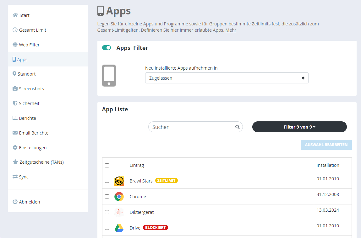
Task: Click the Abmelden logout link
Action: click(48, 202)
